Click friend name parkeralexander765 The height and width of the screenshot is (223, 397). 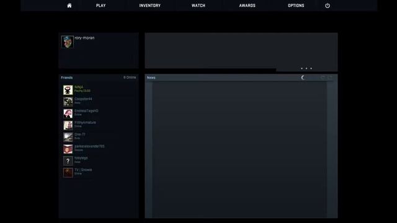[89, 146]
